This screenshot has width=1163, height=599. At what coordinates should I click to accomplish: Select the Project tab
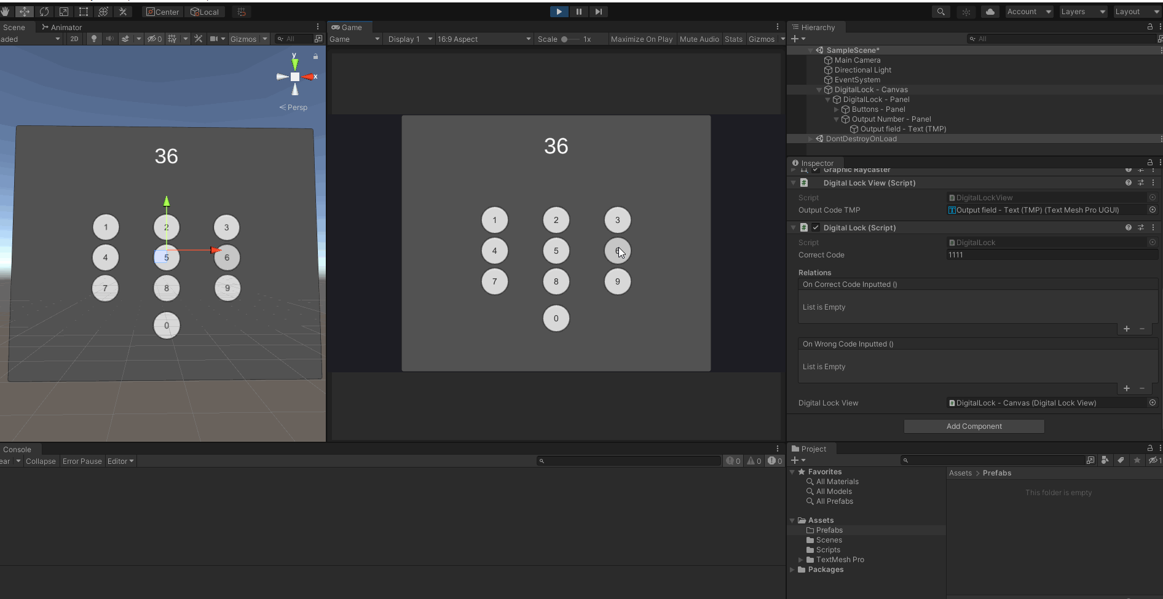pos(809,448)
